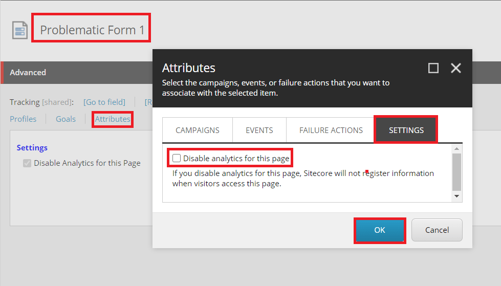Tick the dialog's Disable analytics for this page checkbox
Image resolution: width=501 pixels, height=286 pixels.
(177, 159)
